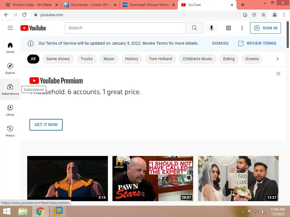Viewport: 290px width, 217px height.
Task: Open Windows Start button
Action: tap(7, 211)
